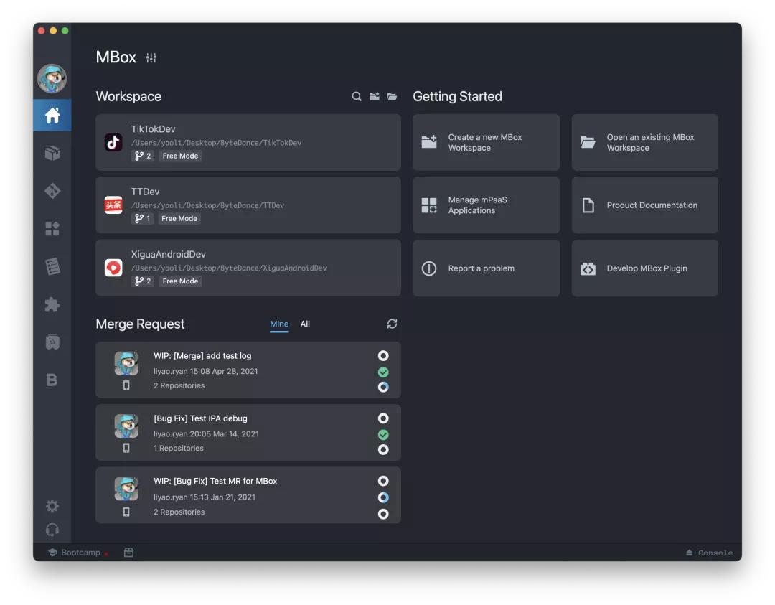Open the puzzle piece plugins sidebar icon
The width and height of the screenshot is (775, 605).
[52, 304]
